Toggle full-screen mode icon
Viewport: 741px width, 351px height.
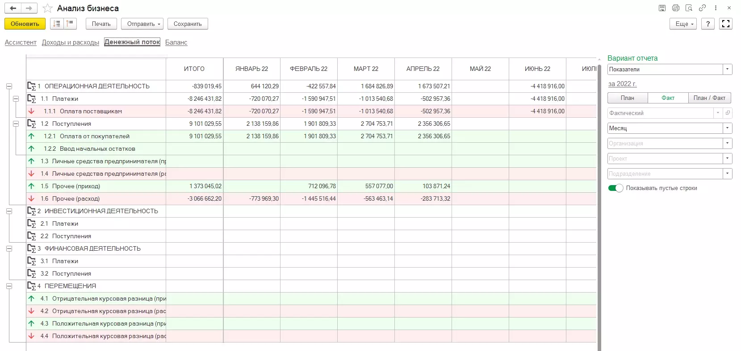point(726,24)
